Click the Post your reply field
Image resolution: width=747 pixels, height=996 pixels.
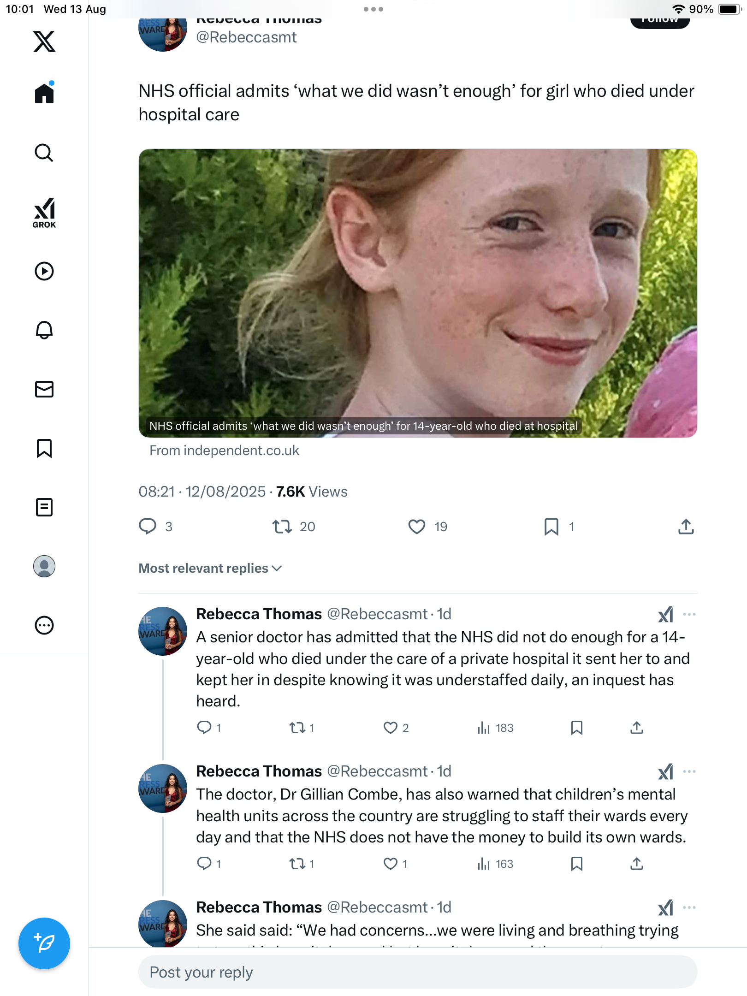[417, 972]
